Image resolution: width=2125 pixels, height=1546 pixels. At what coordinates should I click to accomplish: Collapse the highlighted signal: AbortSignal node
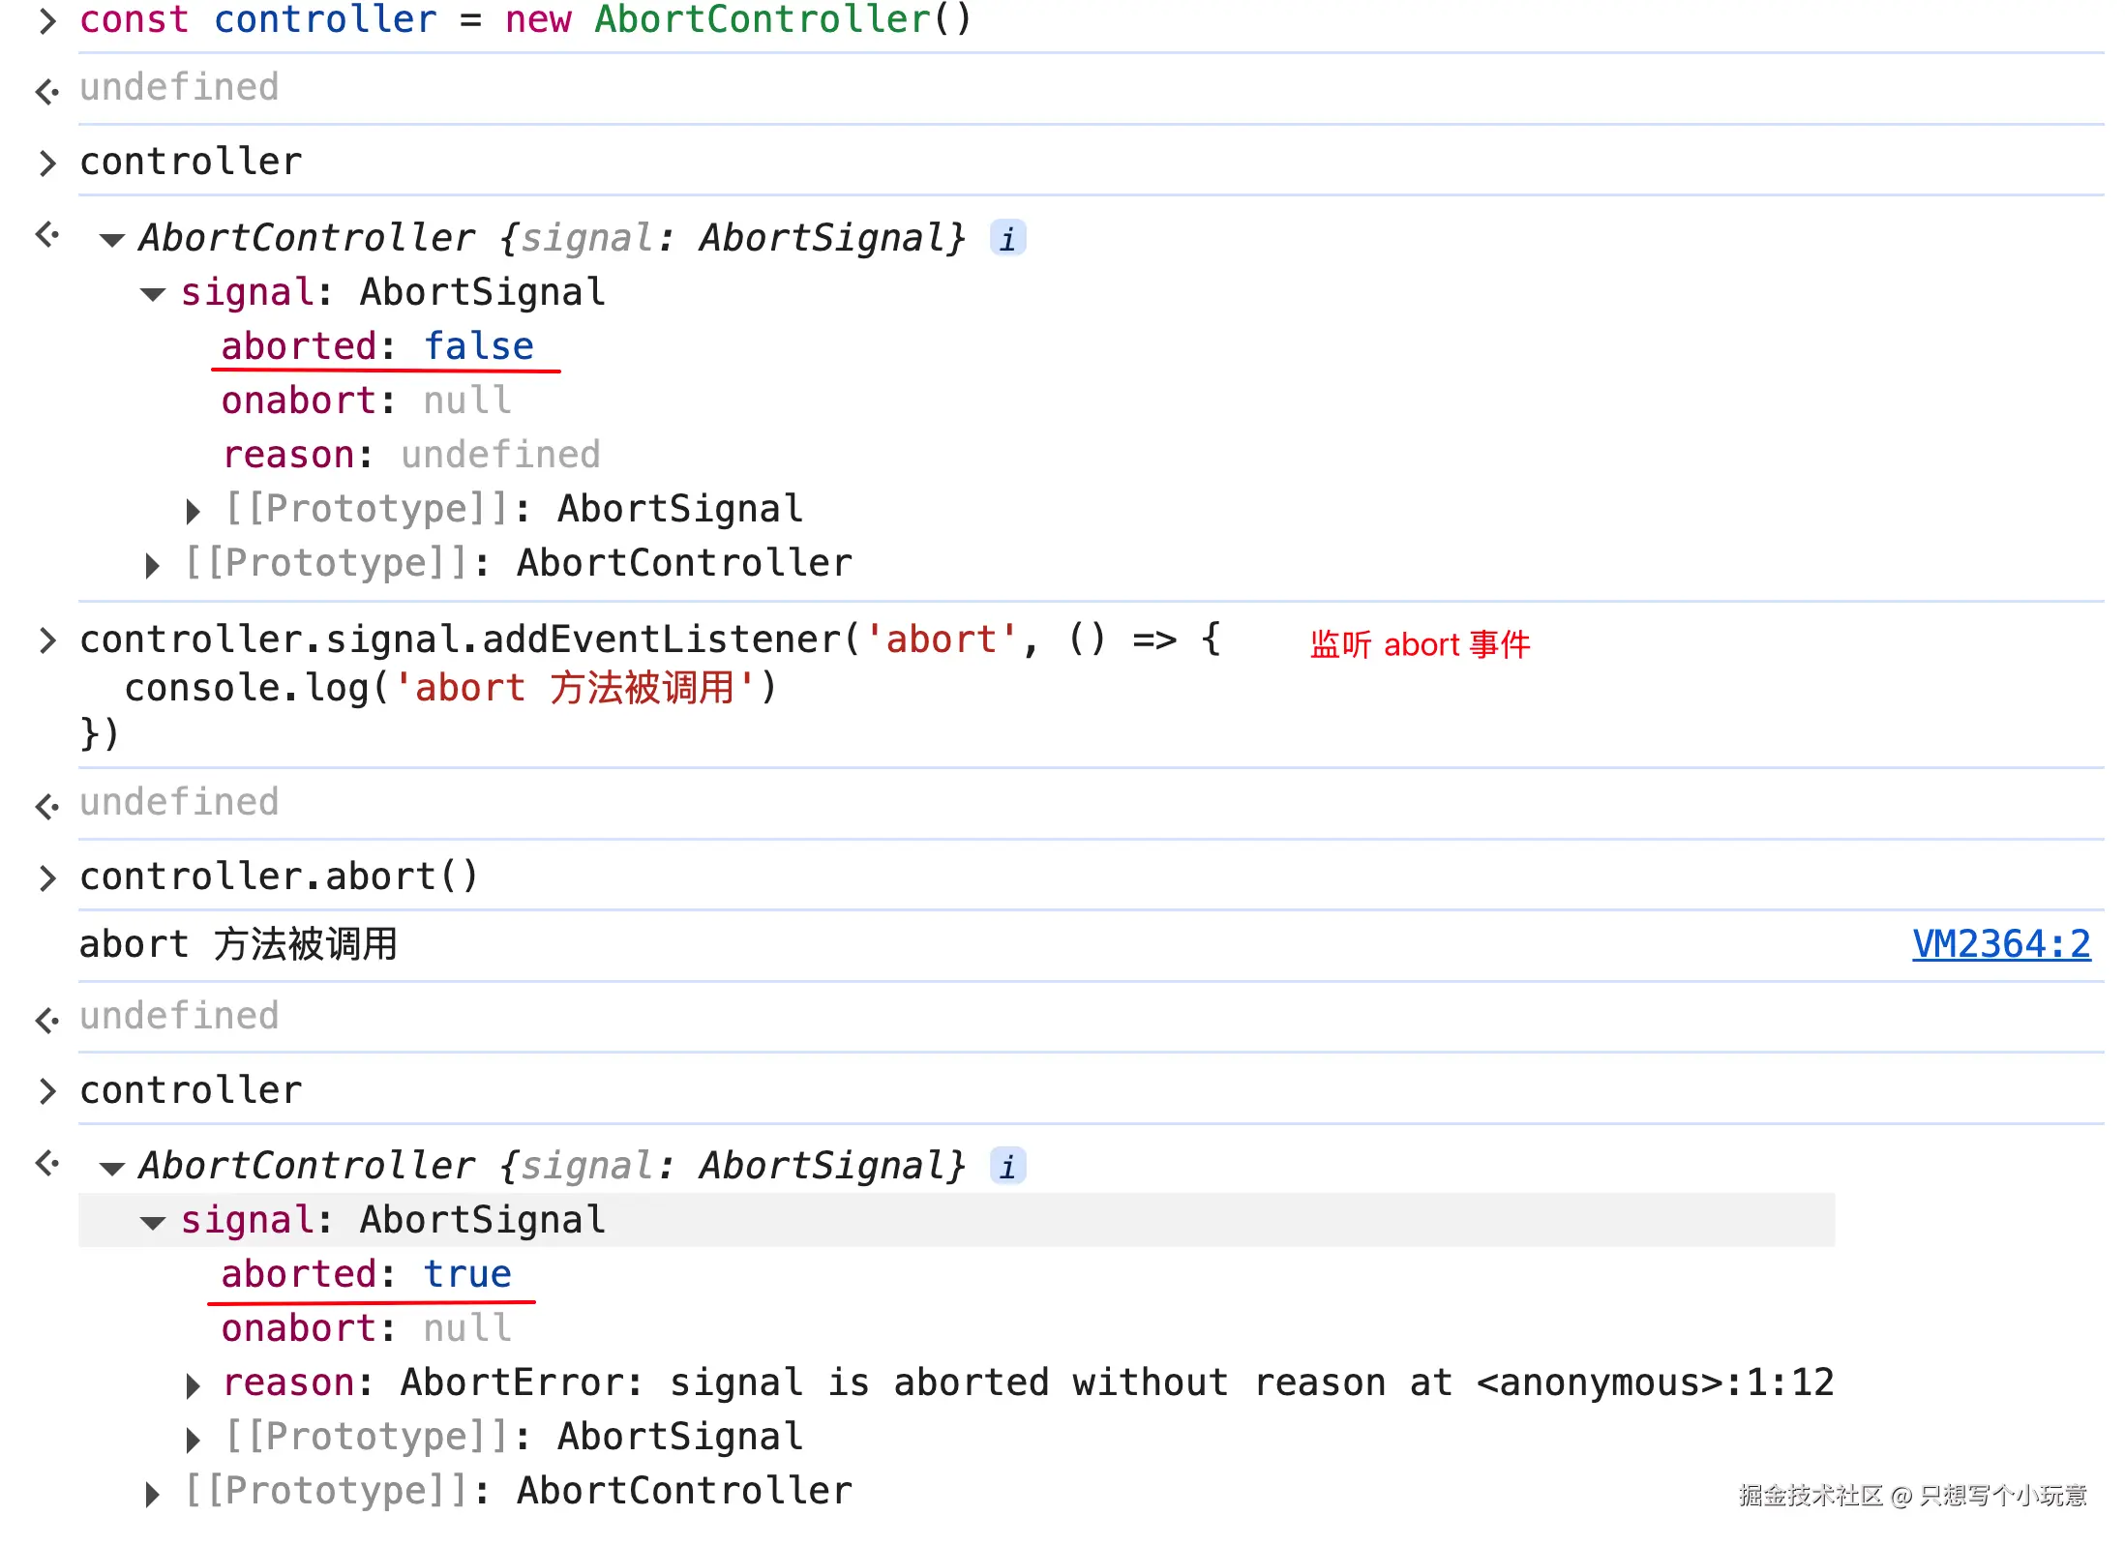pos(153,1222)
